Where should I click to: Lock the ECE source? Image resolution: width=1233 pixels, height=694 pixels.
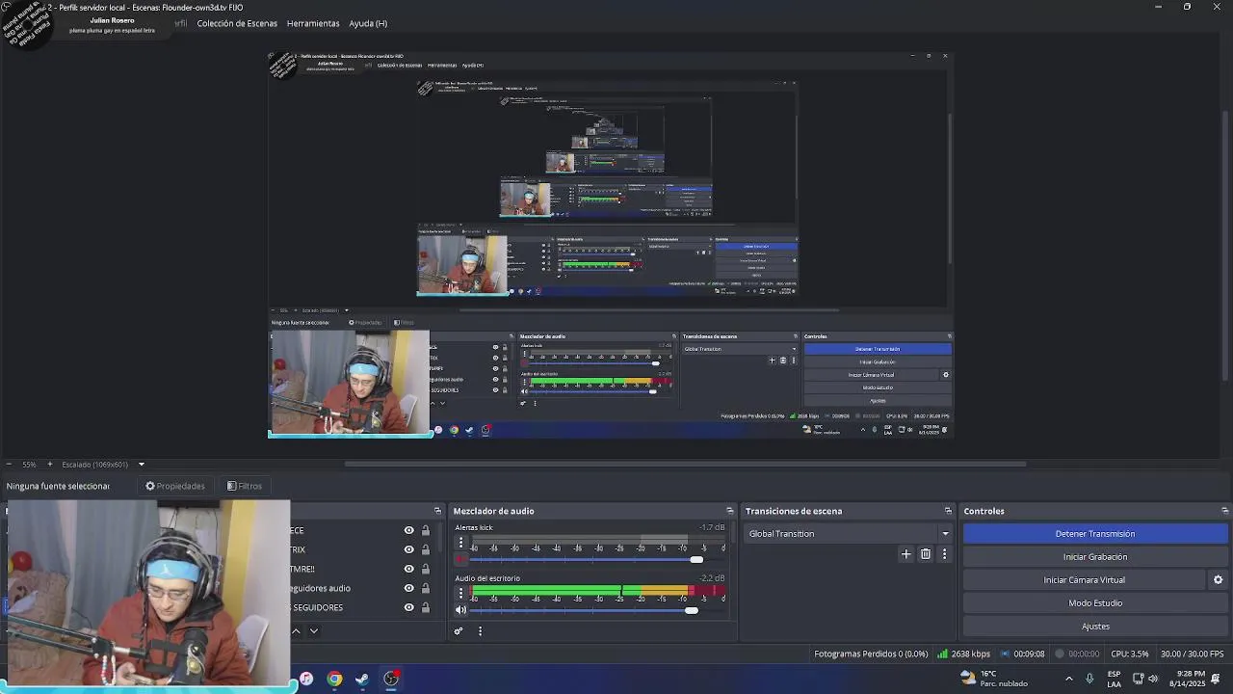pyautogui.click(x=425, y=530)
